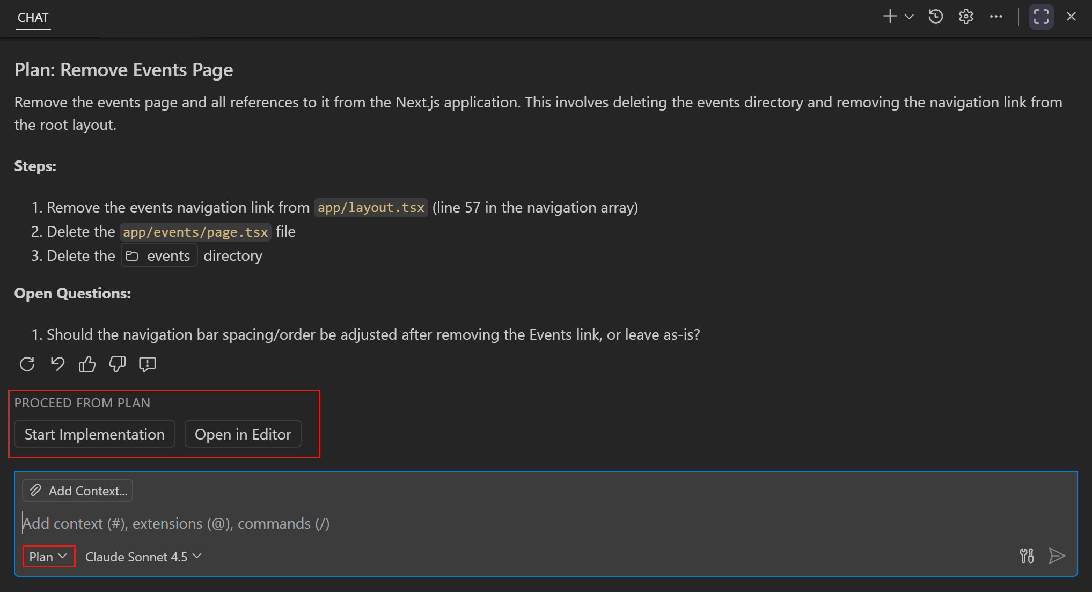Open the plan in the editor
This screenshot has height=592, width=1092.
tap(243, 434)
